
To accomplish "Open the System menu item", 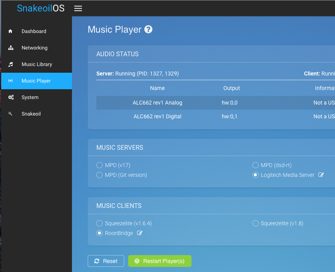I will click(37, 97).
